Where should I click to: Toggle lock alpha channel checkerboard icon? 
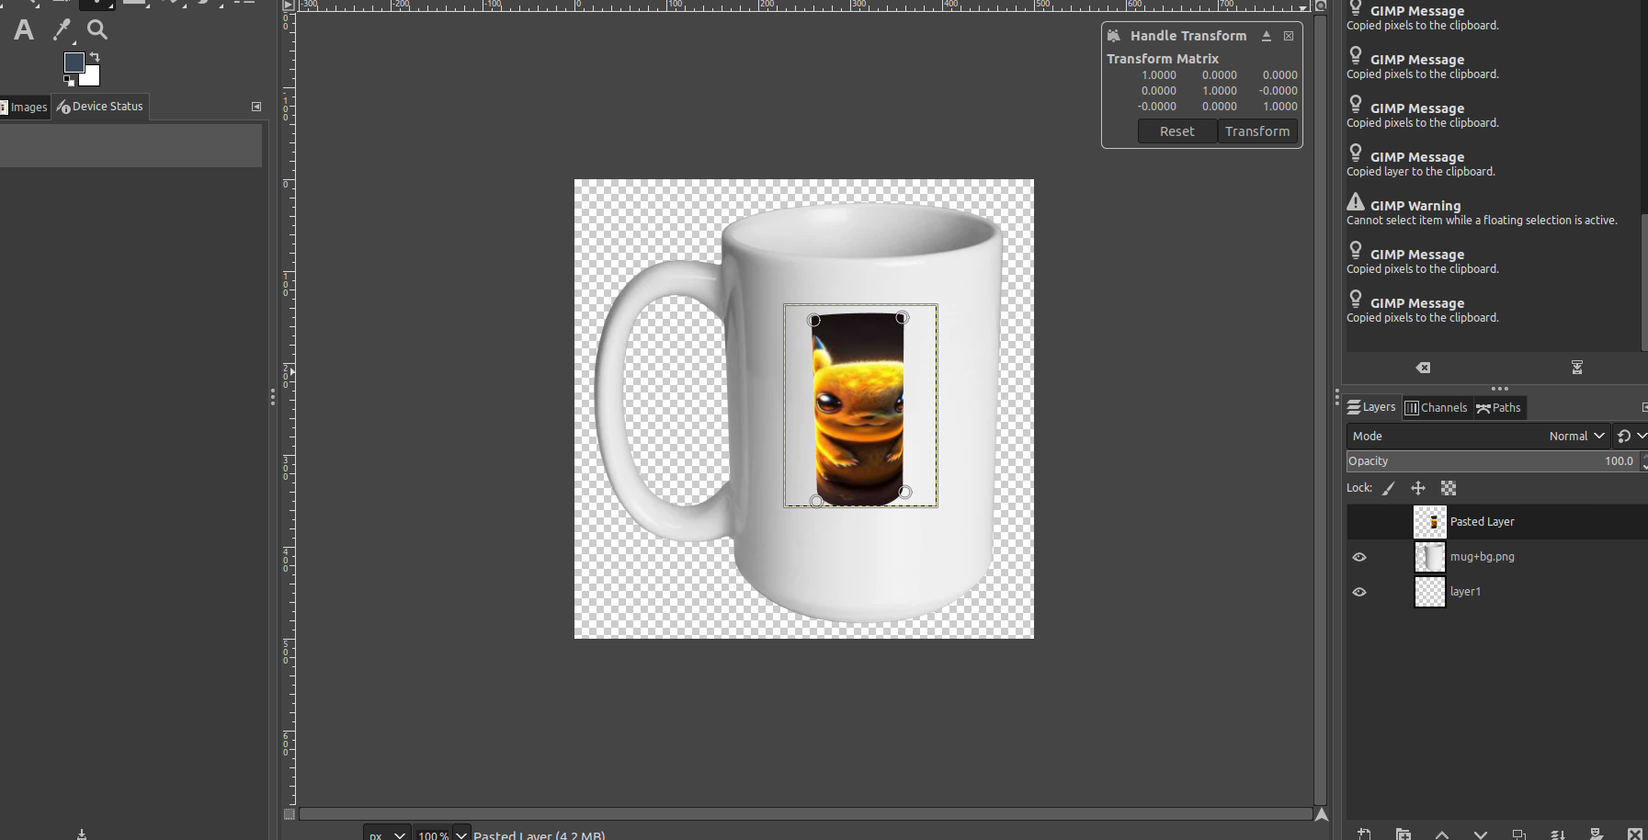click(x=1449, y=488)
